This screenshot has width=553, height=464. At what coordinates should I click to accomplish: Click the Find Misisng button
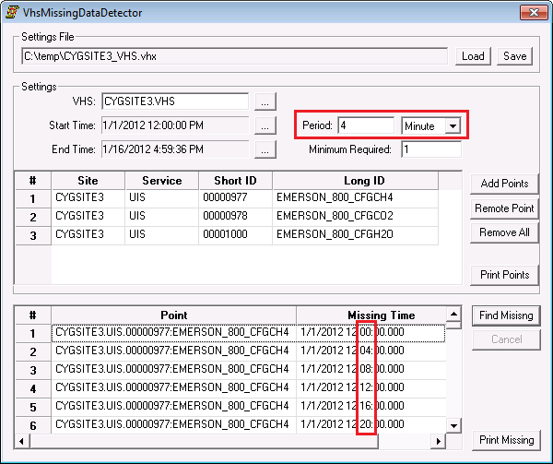click(506, 315)
